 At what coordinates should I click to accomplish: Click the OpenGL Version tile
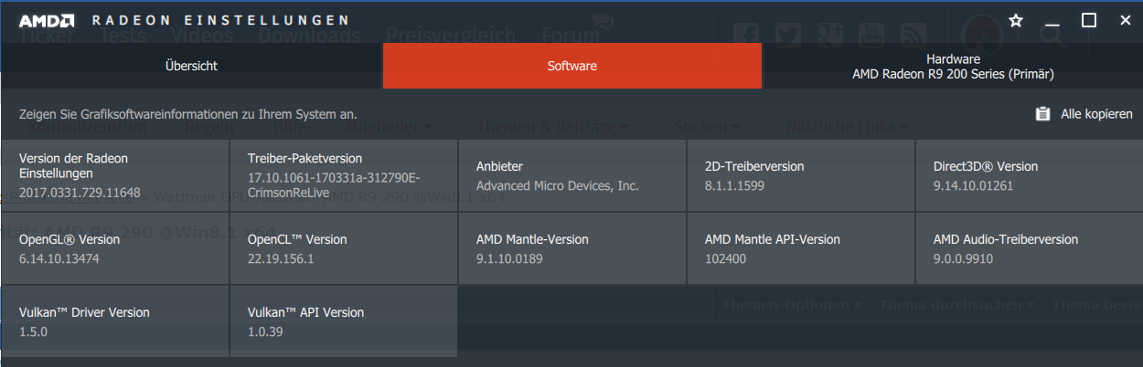(x=114, y=248)
